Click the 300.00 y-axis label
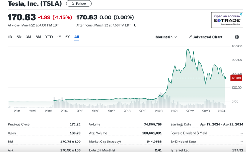246x152 pixels. 237,60
